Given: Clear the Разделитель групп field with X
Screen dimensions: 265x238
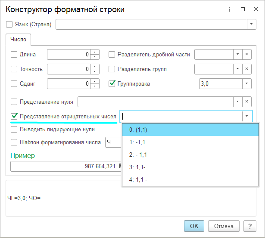Looking at the screenshot, I should coord(246,69).
